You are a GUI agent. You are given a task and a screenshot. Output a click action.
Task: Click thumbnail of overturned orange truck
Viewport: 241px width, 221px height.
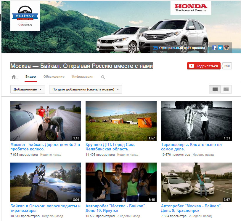pyautogui.click(x=121, y=121)
